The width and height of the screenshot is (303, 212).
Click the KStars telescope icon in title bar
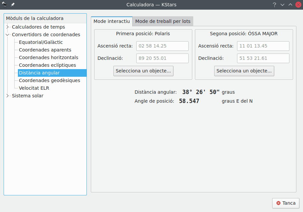click(5, 5)
